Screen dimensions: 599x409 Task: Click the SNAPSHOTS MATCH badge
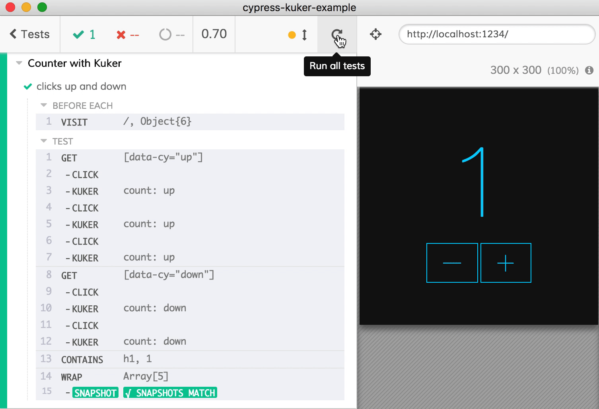click(170, 393)
